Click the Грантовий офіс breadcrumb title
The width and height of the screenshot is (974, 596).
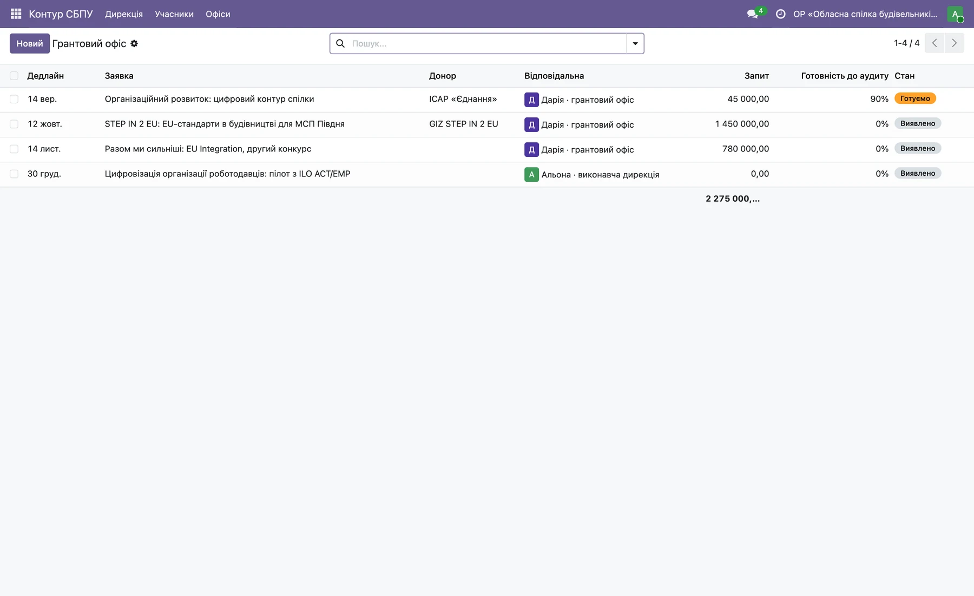click(x=89, y=43)
